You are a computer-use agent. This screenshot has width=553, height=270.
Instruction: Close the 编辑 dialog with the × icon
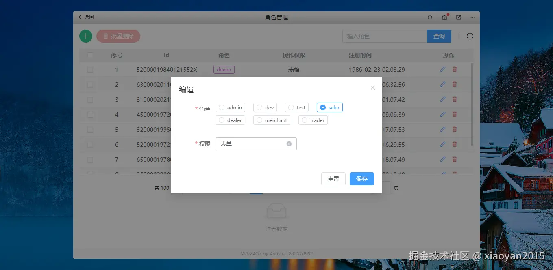tap(373, 87)
